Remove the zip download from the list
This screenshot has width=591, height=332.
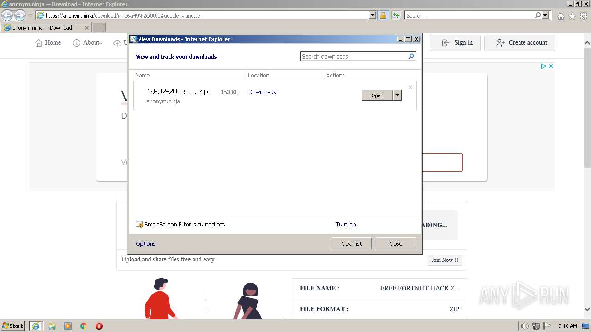click(x=410, y=87)
